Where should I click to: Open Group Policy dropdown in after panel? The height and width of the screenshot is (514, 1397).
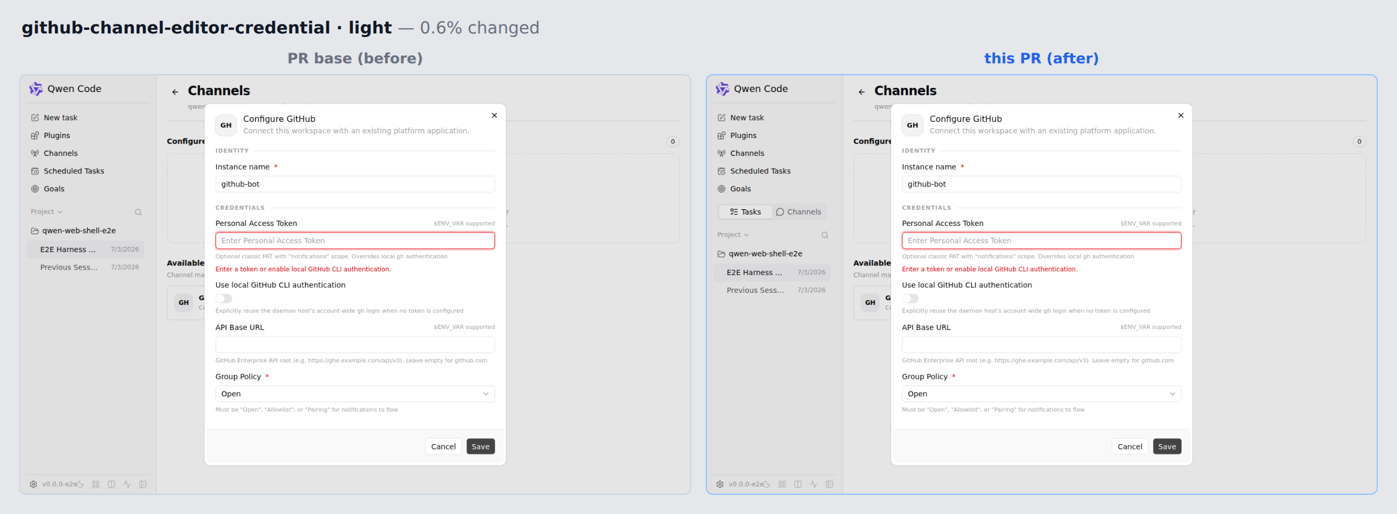point(1042,394)
